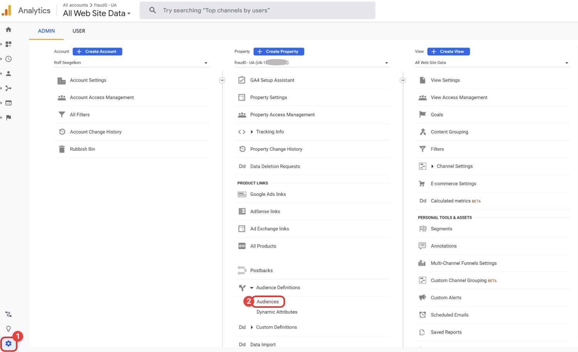Open the View selector dropdown
Viewport: 578px width, 352px height.
492,63
